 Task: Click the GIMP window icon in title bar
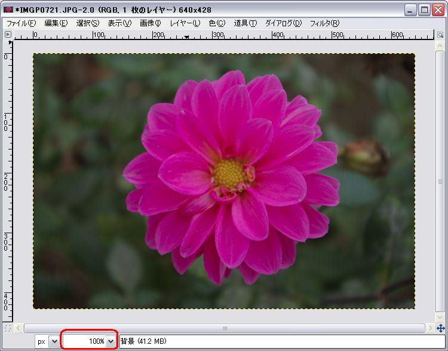[x=8, y=10]
